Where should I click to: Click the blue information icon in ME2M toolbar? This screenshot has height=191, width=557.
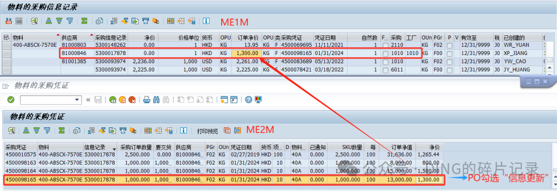tap(183, 130)
